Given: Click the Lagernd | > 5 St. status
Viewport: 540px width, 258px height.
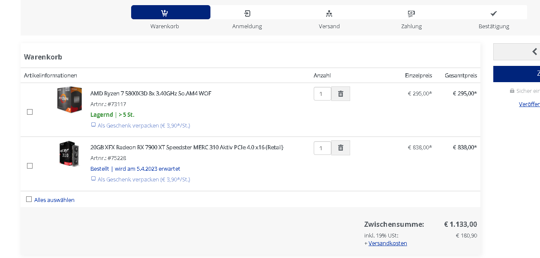Looking at the screenshot, I should pos(112,115).
